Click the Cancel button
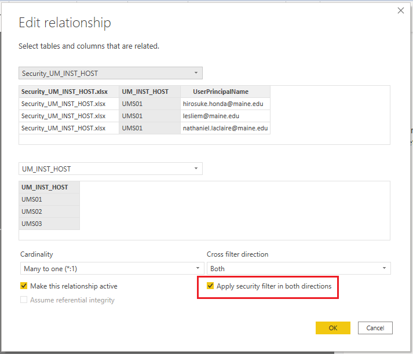The image size is (413, 354). click(x=375, y=328)
